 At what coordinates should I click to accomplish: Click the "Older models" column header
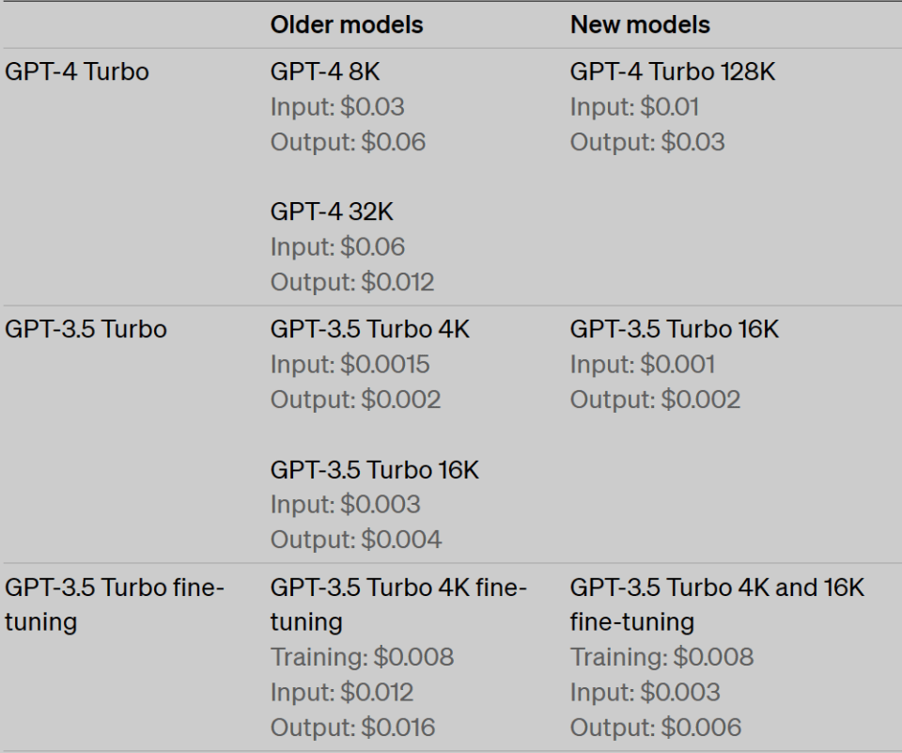[x=347, y=24]
